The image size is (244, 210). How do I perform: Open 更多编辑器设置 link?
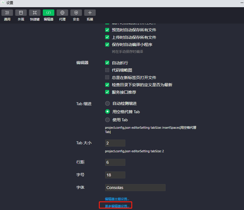pyautogui.click(x=117, y=206)
